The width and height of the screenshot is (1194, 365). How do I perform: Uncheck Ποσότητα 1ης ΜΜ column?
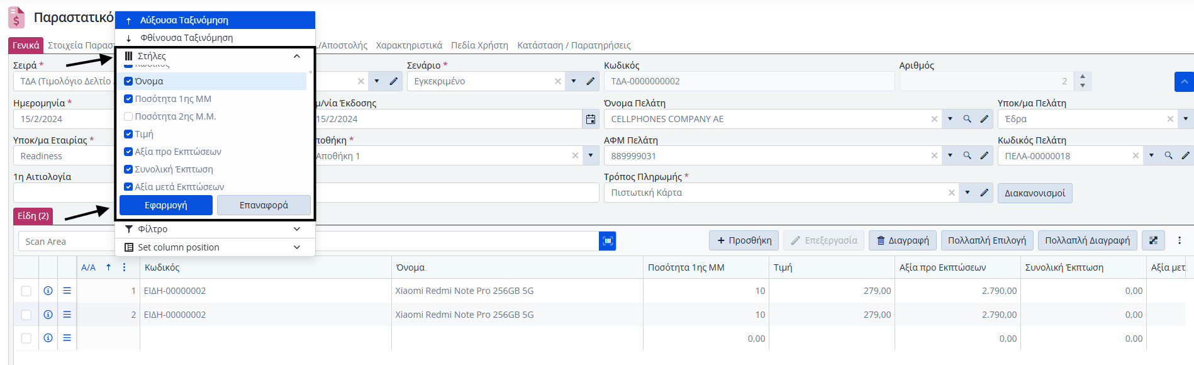(x=128, y=99)
